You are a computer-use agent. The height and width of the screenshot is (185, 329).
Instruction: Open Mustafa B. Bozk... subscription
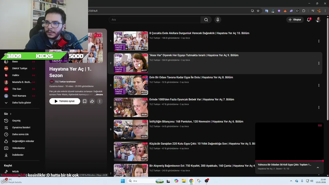click(x=20, y=82)
